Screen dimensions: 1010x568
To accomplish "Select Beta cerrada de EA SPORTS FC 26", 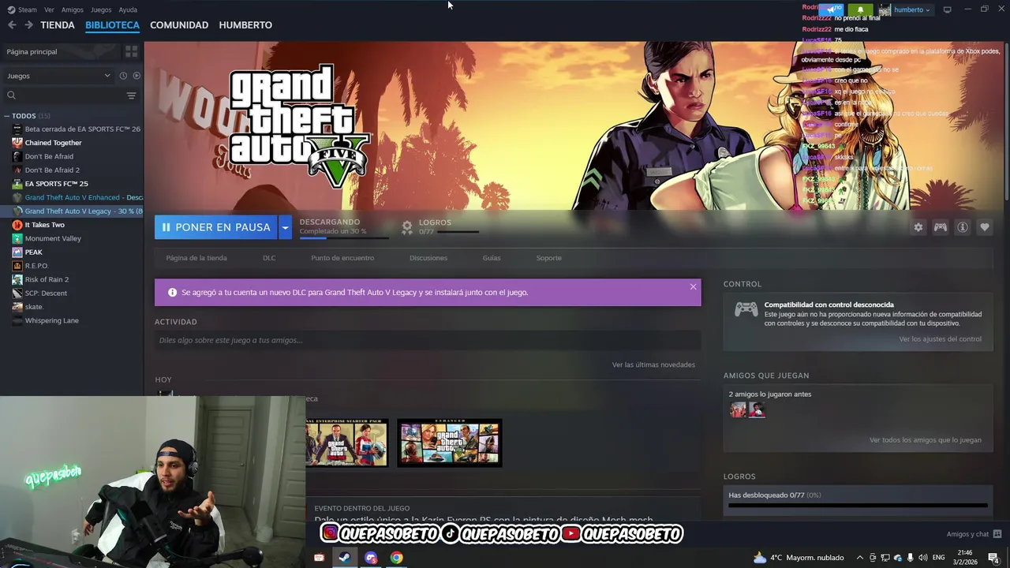I will pos(77,129).
